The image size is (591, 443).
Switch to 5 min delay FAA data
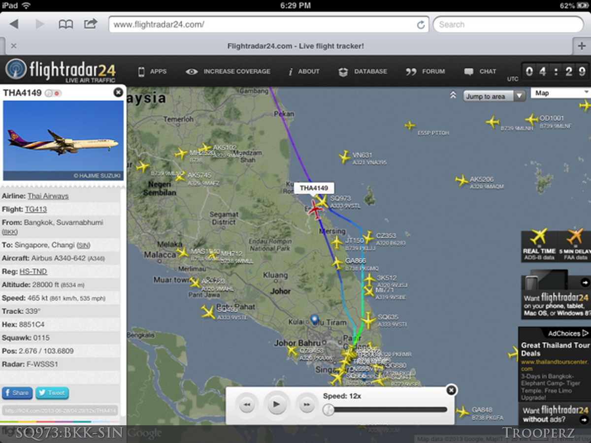(574, 245)
